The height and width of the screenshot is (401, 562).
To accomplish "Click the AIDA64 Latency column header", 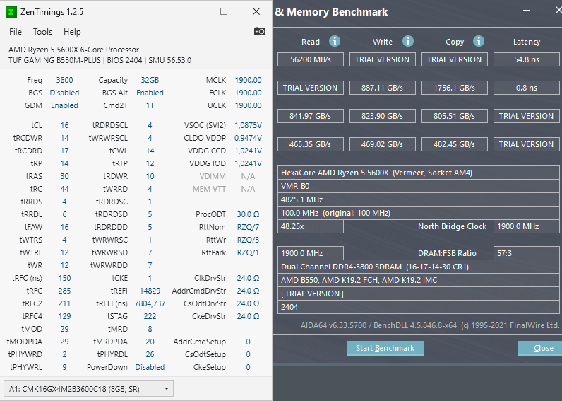I will 527,42.
